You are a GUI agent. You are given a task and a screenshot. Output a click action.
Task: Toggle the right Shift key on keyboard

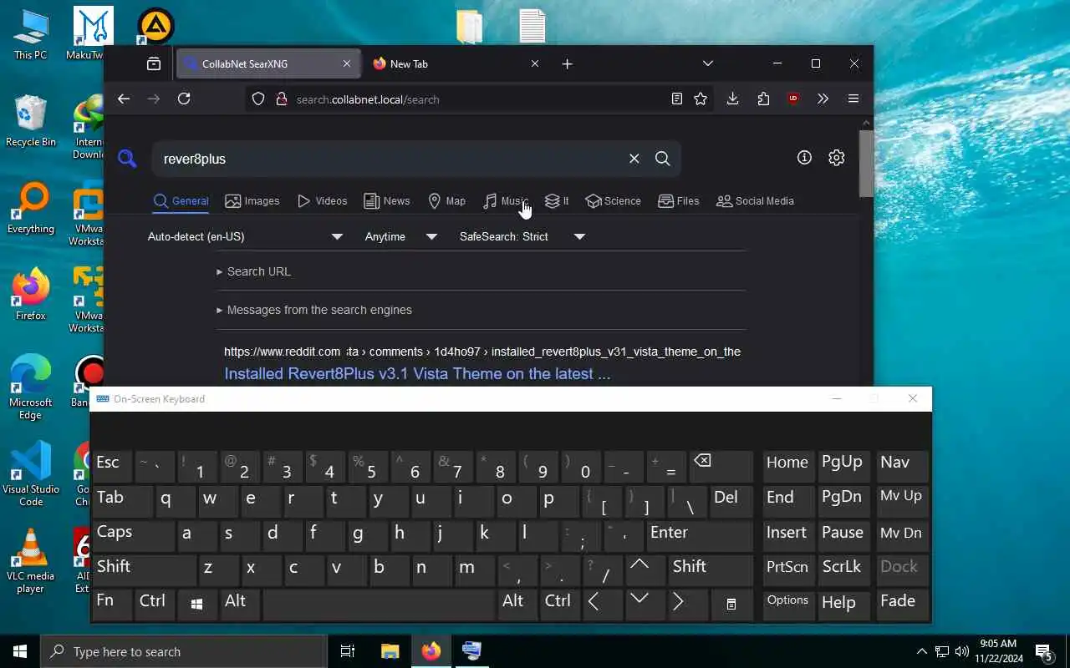tap(711, 570)
